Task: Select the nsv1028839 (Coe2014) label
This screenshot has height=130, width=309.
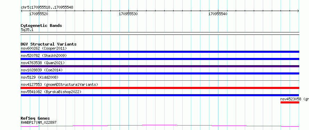Action: [x=42, y=70]
